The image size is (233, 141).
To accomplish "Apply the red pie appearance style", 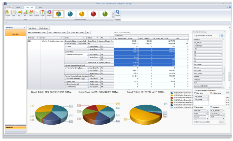I will coord(93,14).
